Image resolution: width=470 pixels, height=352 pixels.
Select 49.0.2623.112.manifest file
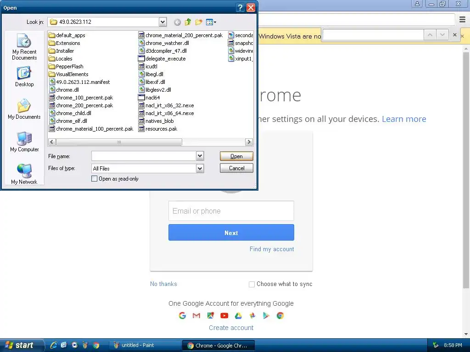79,82
